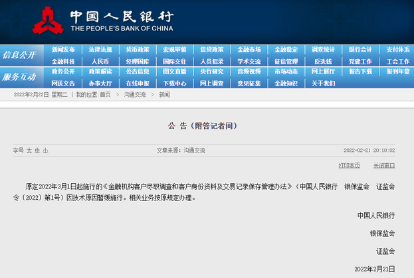Open 工会工作 menu item

[x=398, y=62]
